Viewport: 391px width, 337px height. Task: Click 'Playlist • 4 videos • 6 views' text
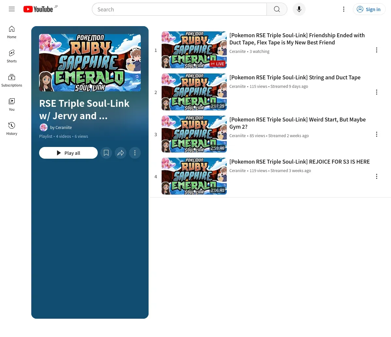coord(64,136)
